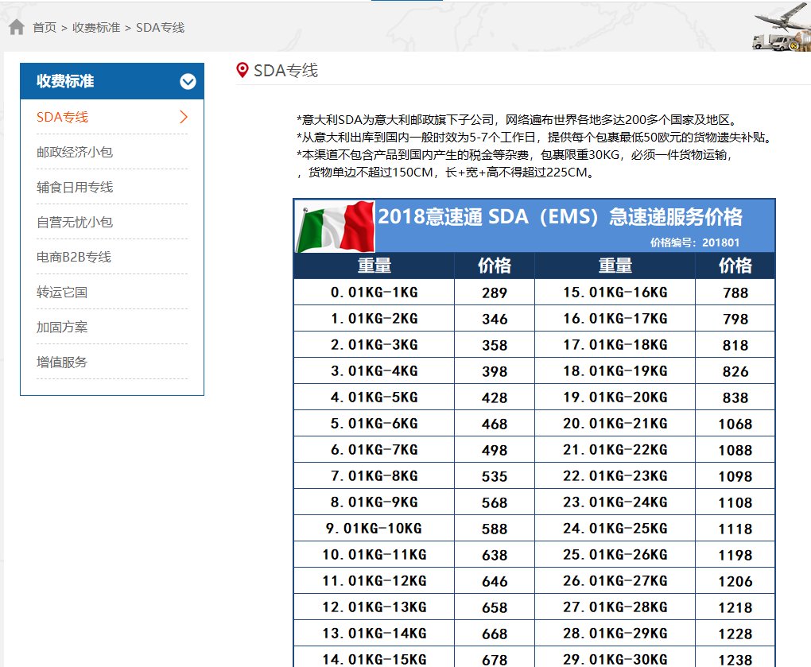Viewport: 811px width, 667px height.
Task: Click the Italian flag image
Action: 336,227
